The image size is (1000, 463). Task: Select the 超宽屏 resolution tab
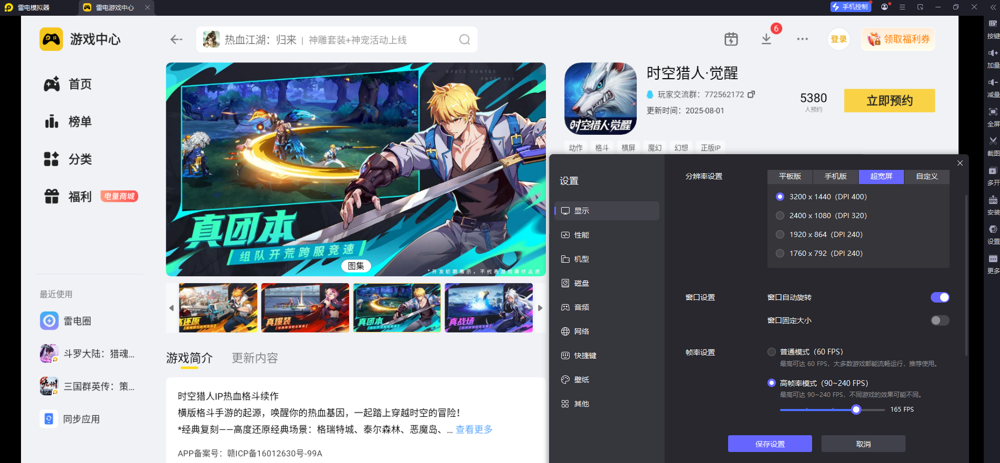coord(881,177)
